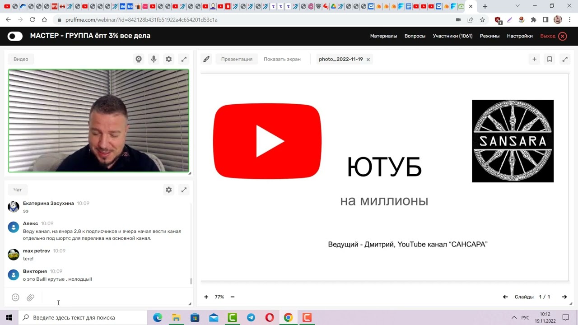Open the Участники (1061) menu item

pos(452,36)
